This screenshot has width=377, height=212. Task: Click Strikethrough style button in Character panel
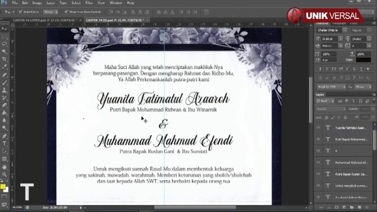[368, 69]
